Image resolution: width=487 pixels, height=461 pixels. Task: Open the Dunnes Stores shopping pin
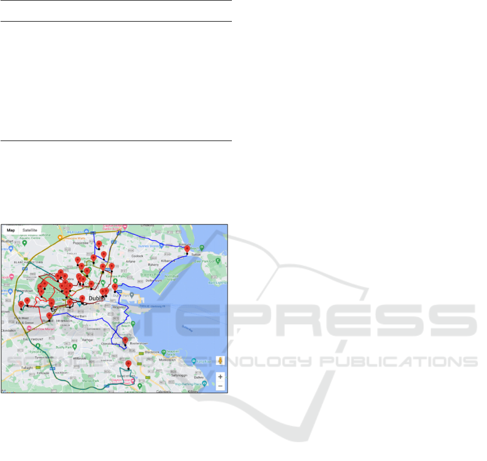pyautogui.click(x=162, y=246)
